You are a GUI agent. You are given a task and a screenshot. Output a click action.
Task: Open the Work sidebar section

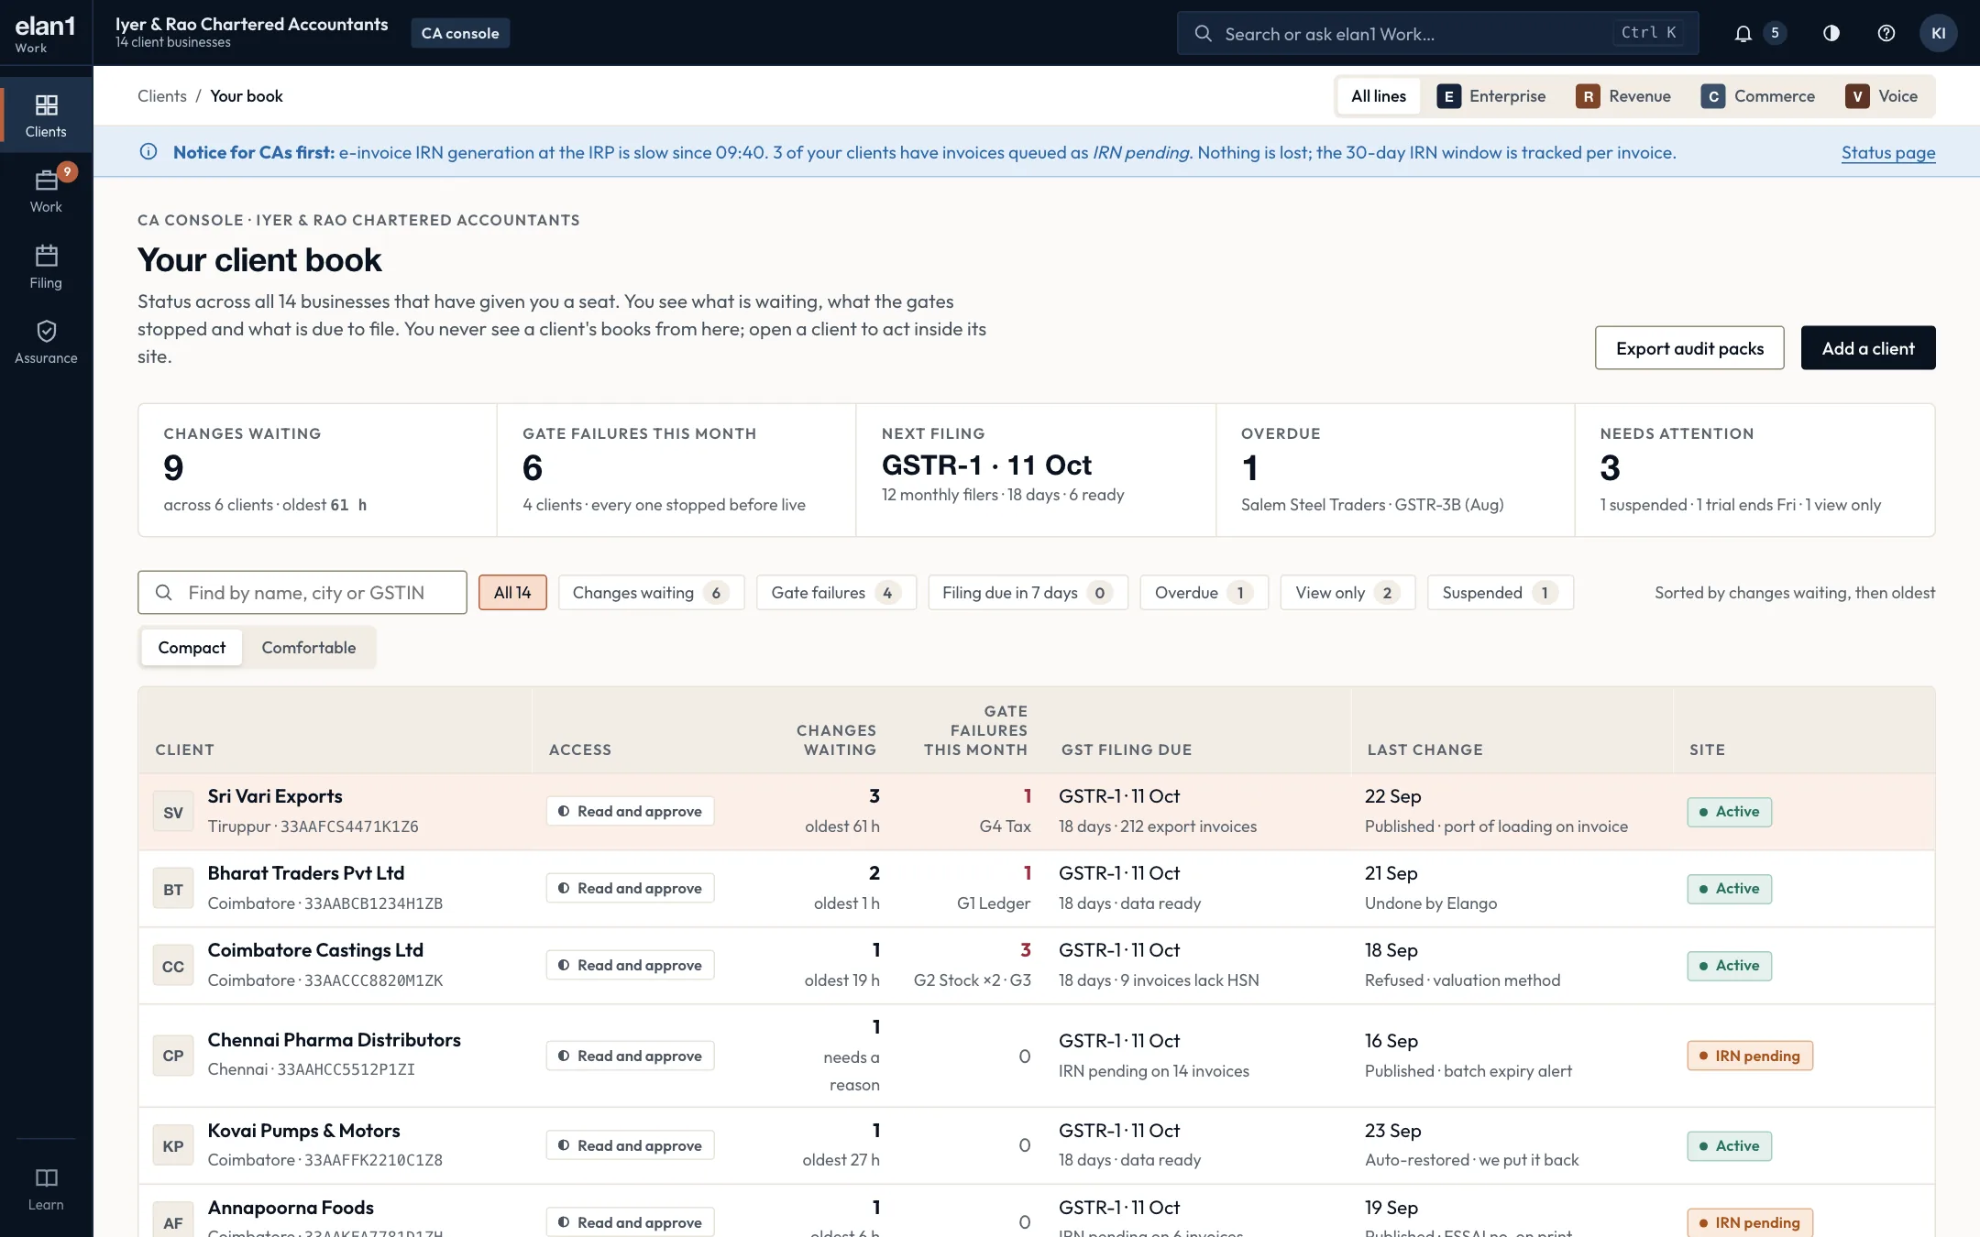click(x=46, y=191)
